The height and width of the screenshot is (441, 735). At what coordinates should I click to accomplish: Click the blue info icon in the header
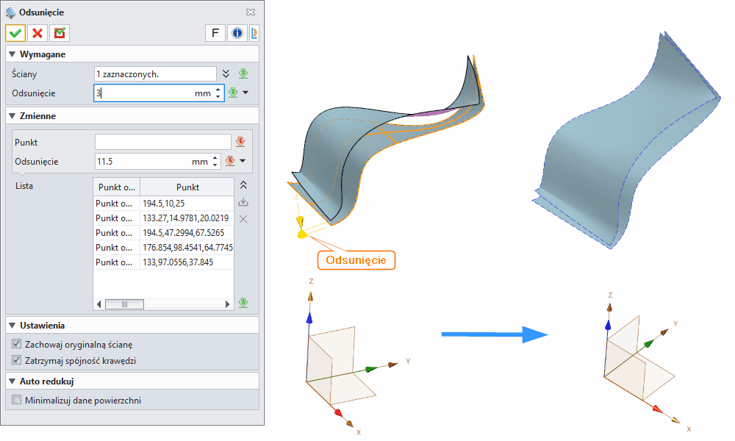(x=236, y=32)
